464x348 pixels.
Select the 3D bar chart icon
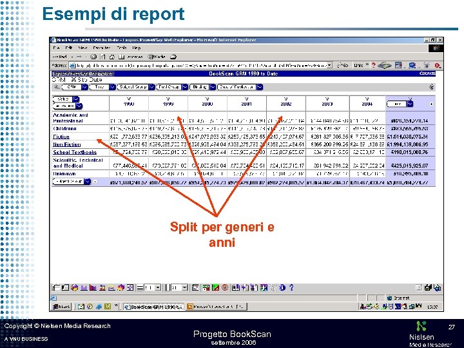121,287
